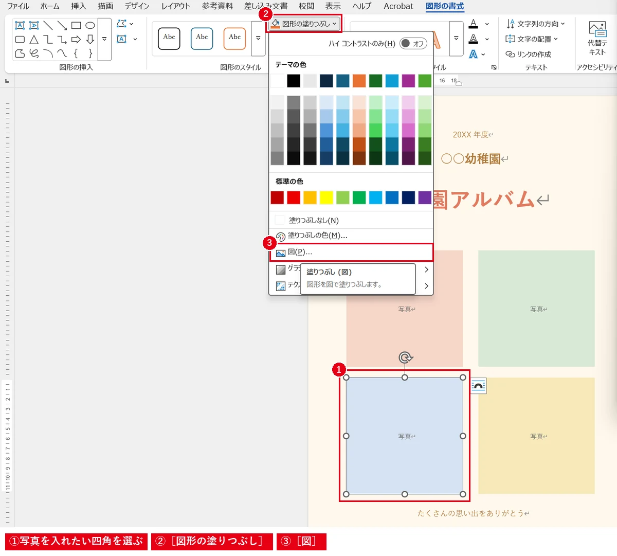
Task: Switch to the デザイン tab
Action: coord(137,6)
